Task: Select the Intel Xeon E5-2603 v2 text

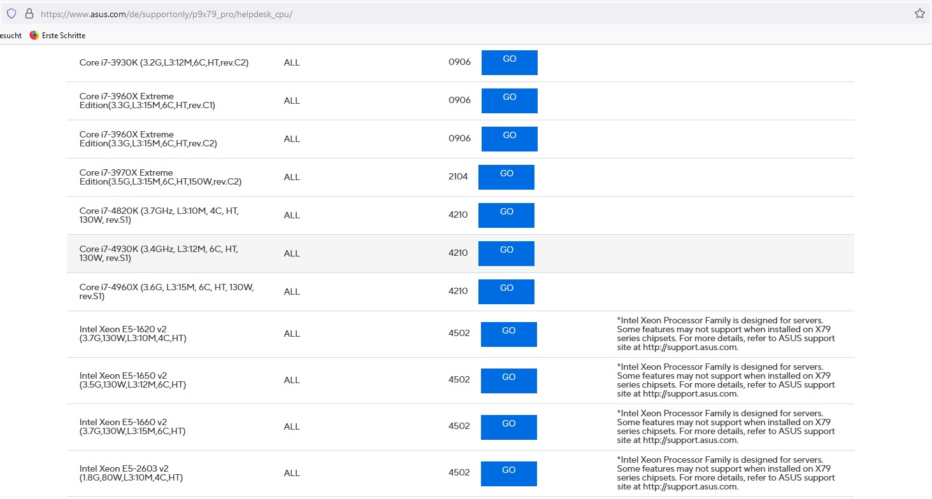Action: [132, 473]
